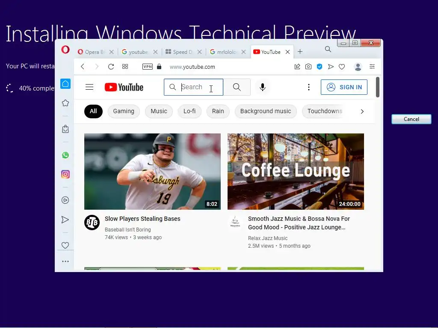This screenshot has width=438, height=328.
Task: Click the padlock site security icon
Action: point(159,66)
